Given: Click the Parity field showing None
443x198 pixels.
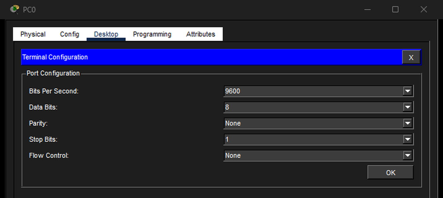Looking at the screenshot, I should (x=309, y=123).
